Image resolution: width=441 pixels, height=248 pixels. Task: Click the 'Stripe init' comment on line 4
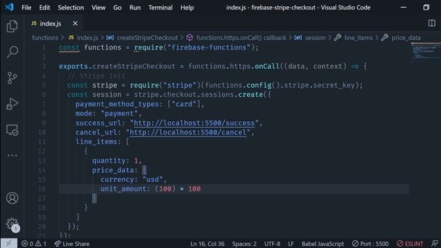[x=96, y=76]
